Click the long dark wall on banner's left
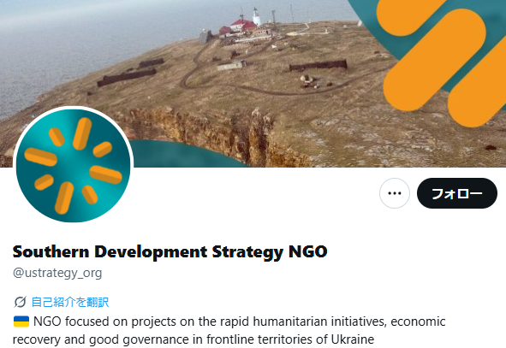The height and width of the screenshot is (348, 506). click(127, 78)
